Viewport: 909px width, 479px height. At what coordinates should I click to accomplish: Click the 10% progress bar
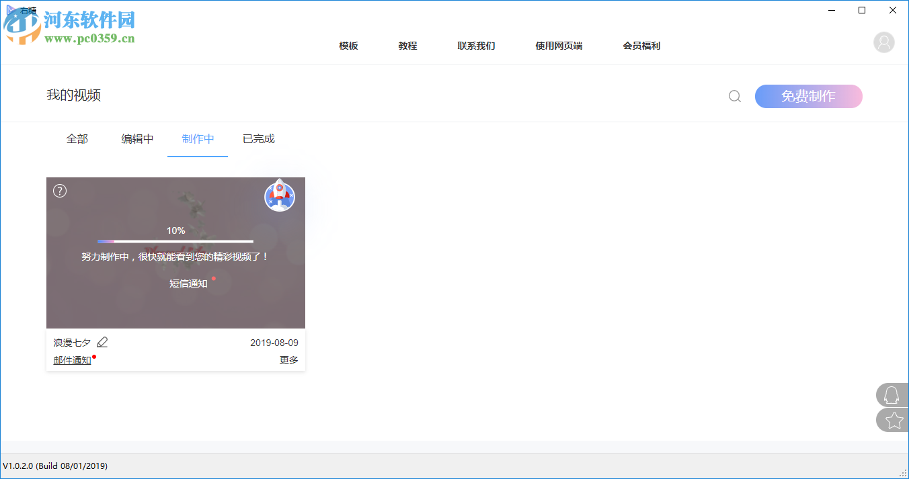pos(175,241)
